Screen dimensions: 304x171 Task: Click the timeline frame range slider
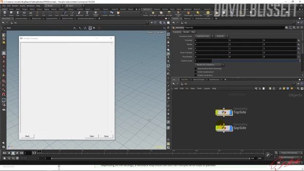pos(151,159)
